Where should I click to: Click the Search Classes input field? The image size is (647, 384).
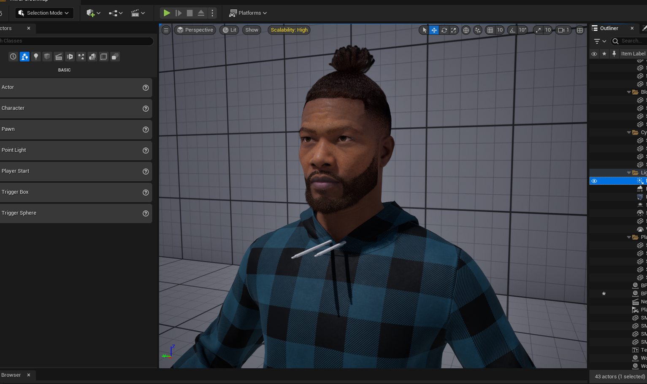[76, 41]
